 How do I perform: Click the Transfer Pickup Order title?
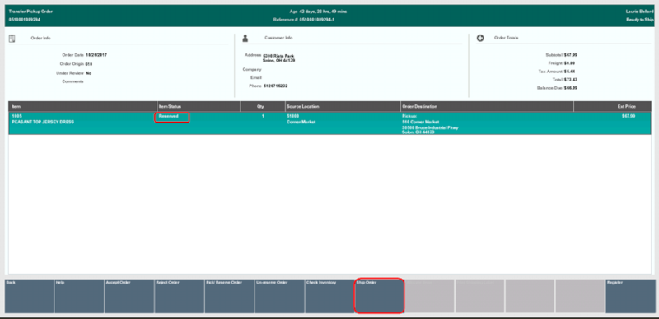(30, 12)
